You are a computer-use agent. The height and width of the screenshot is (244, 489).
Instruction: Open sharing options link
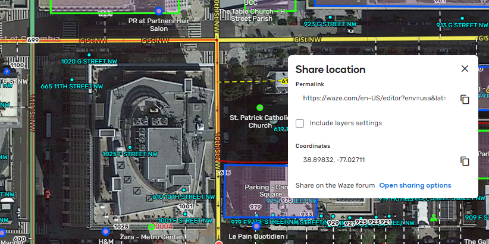click(x=415, y=185)
